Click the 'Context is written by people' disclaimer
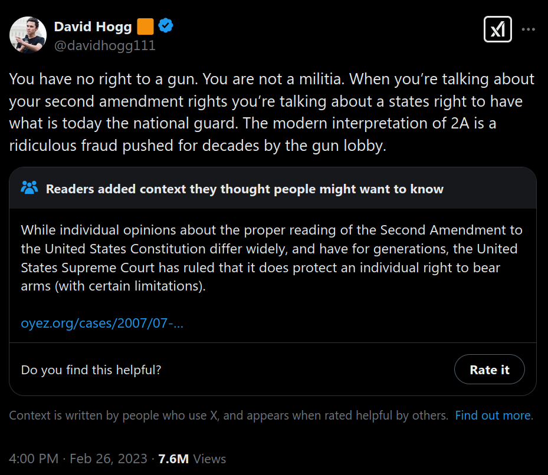Screen dimensions: 548x475 [228, 415]
